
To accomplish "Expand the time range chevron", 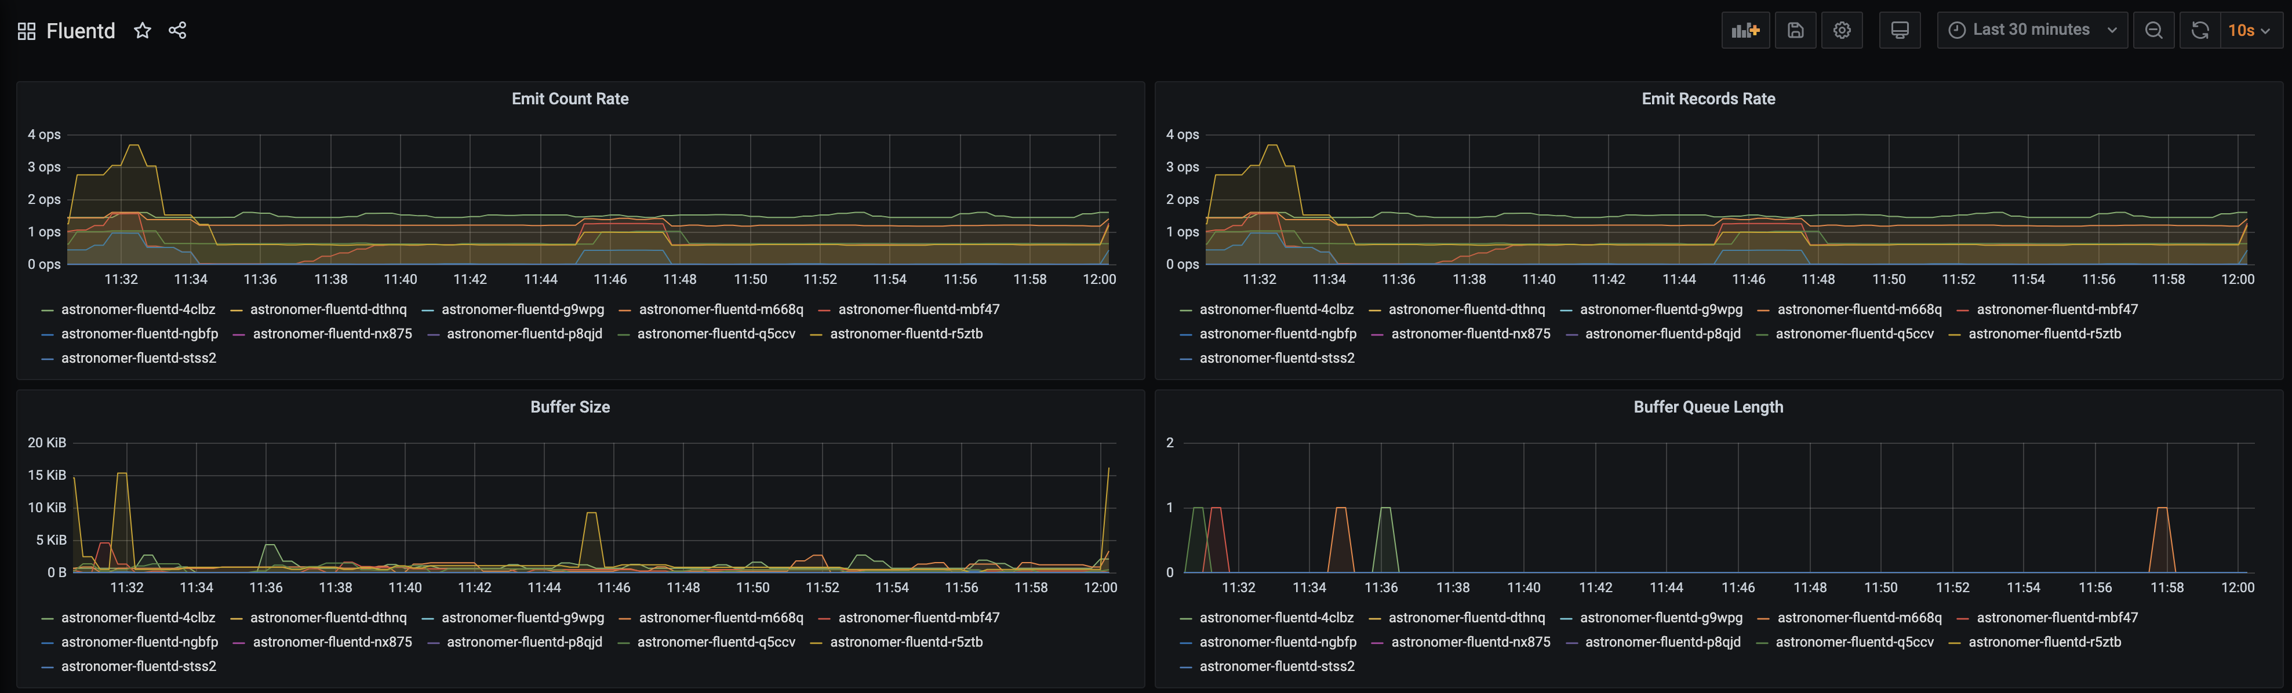I will point(2113,30).
